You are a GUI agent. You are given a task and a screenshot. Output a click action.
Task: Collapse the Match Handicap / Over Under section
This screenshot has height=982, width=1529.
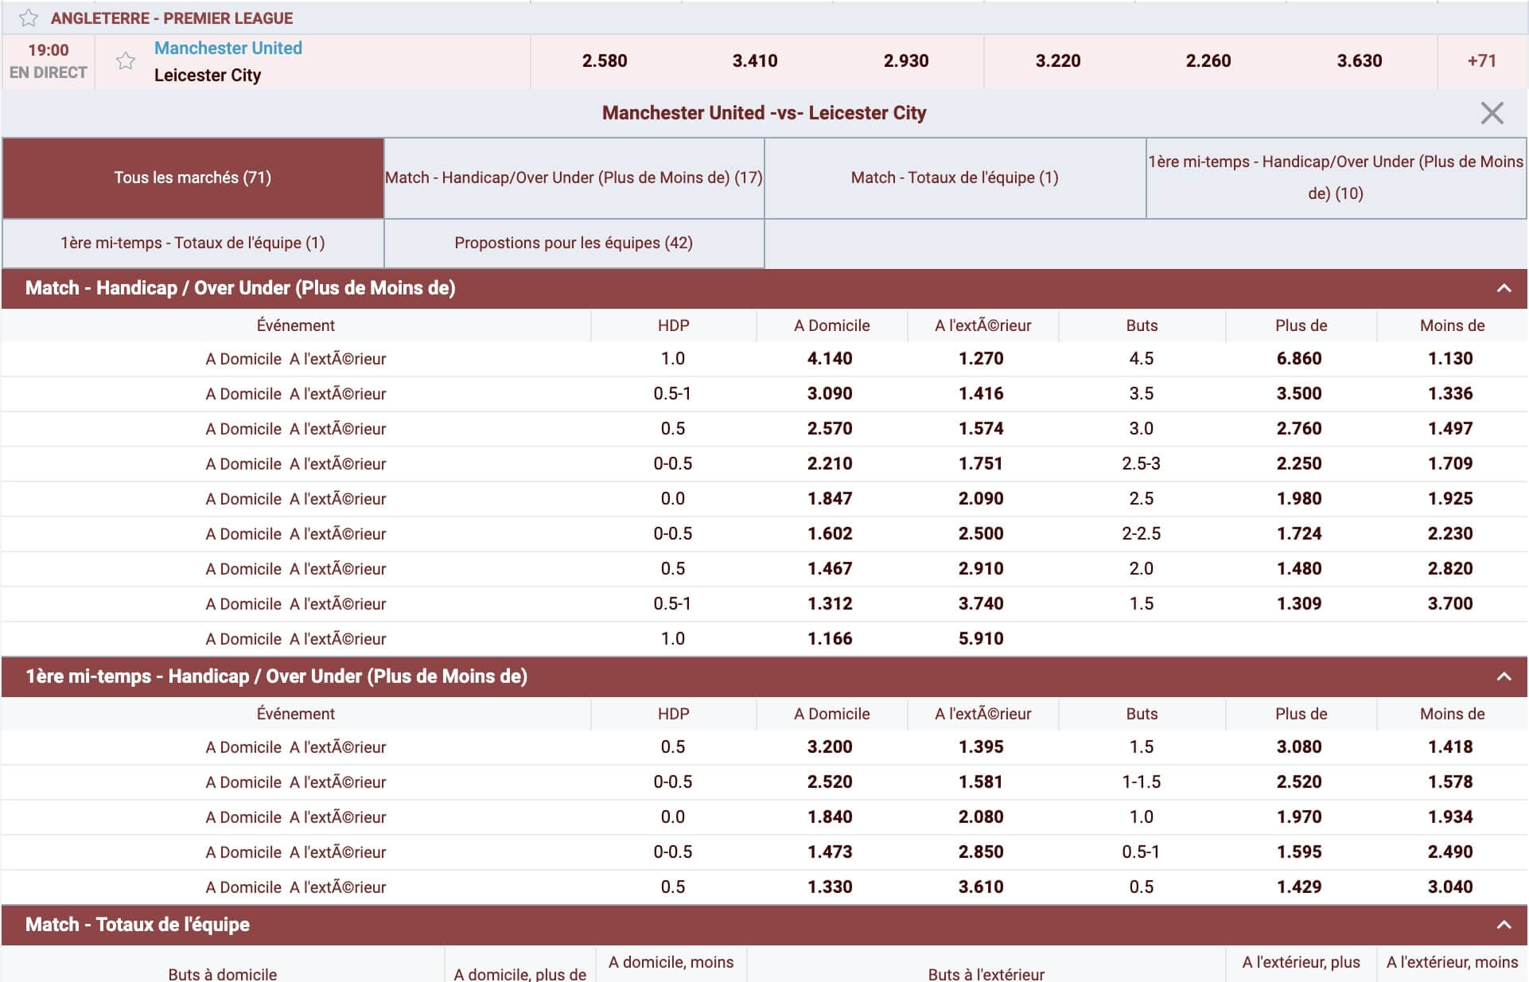[1504, 288]
